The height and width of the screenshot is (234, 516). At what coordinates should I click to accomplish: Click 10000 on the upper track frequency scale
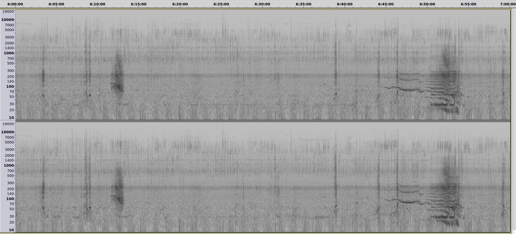click(7, 20)
